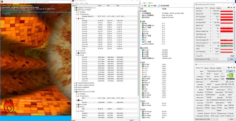Click the report icon in AIDA64 toolbar
236x121 pixels.
[142, 6]
